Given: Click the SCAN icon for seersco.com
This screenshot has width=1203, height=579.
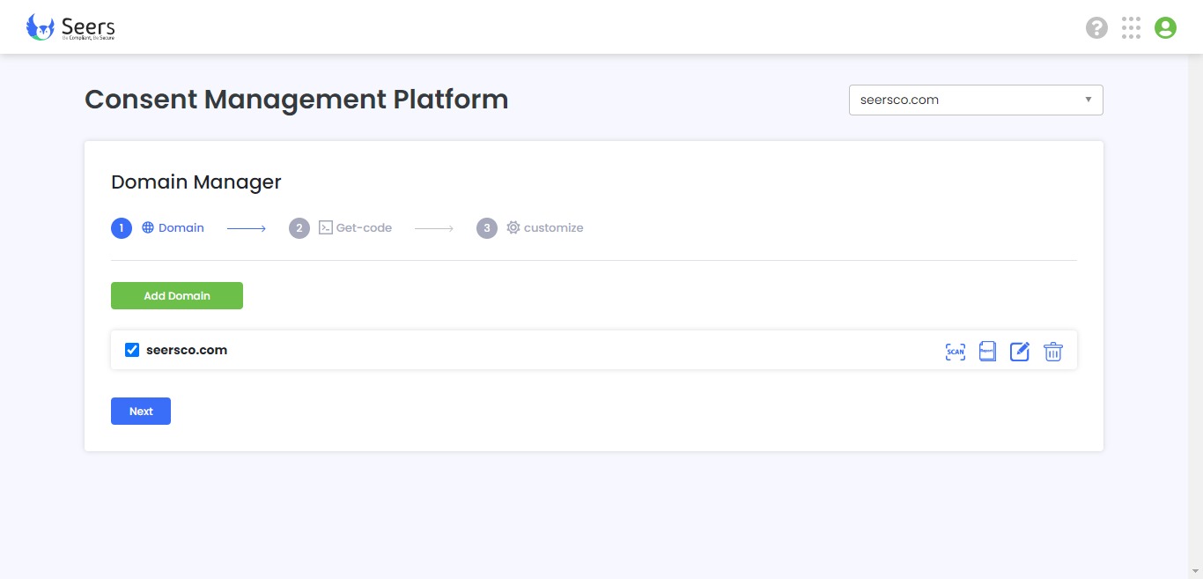Looking at the screenshot, I should coord(956,352).
